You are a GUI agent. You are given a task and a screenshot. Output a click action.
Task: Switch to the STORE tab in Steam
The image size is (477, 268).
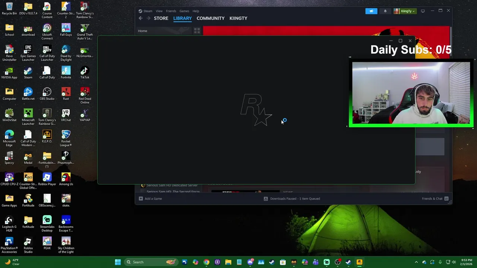pos(161,18)
